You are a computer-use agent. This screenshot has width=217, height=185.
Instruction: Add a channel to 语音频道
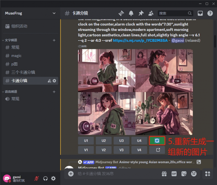54,92
